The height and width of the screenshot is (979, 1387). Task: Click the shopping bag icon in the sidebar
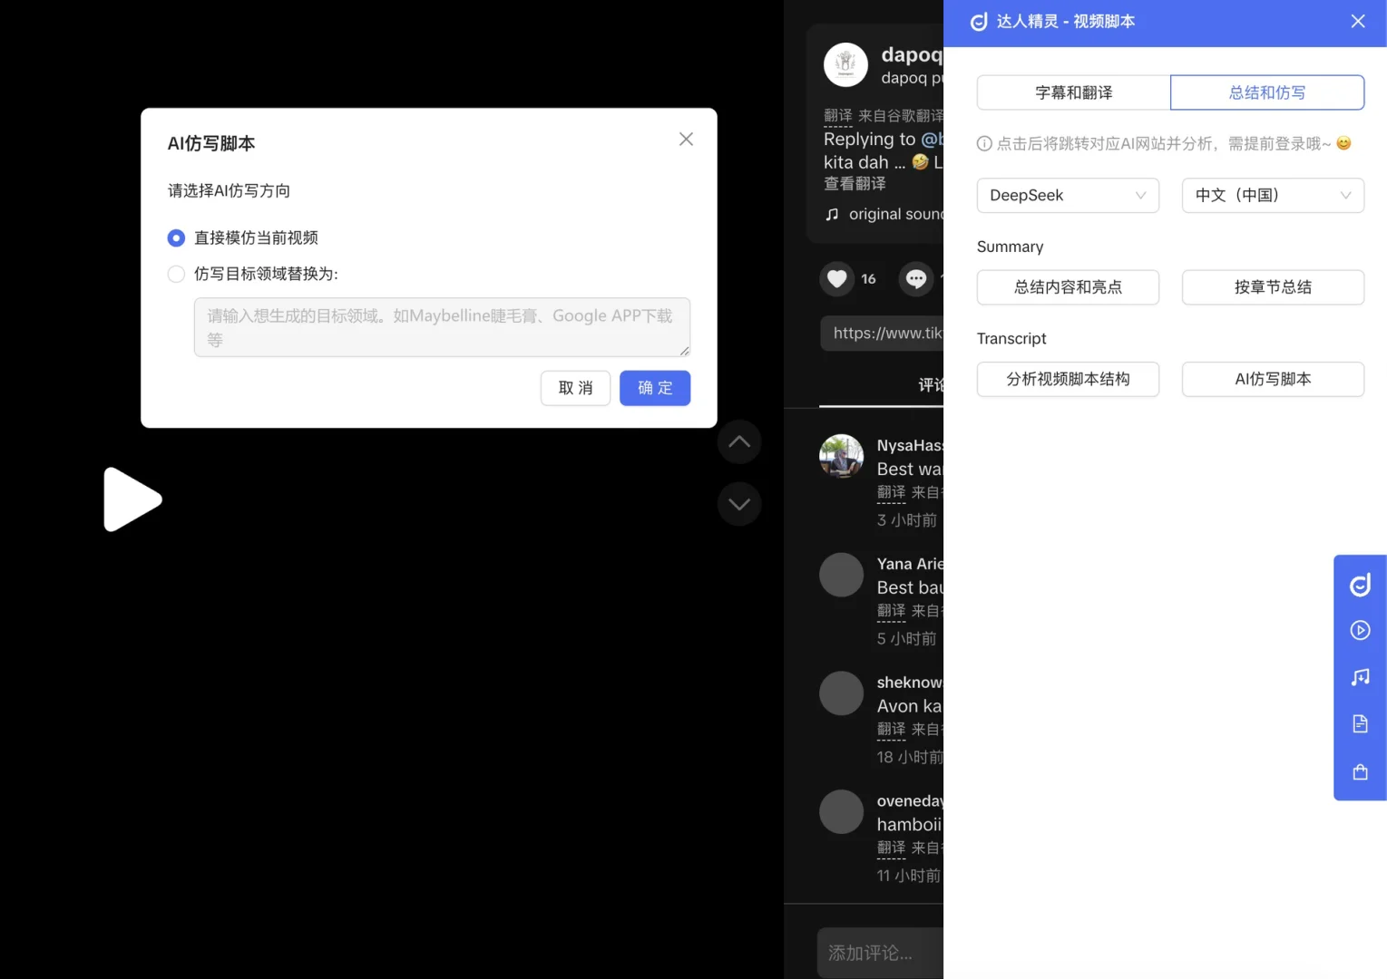coord(1360,771)
